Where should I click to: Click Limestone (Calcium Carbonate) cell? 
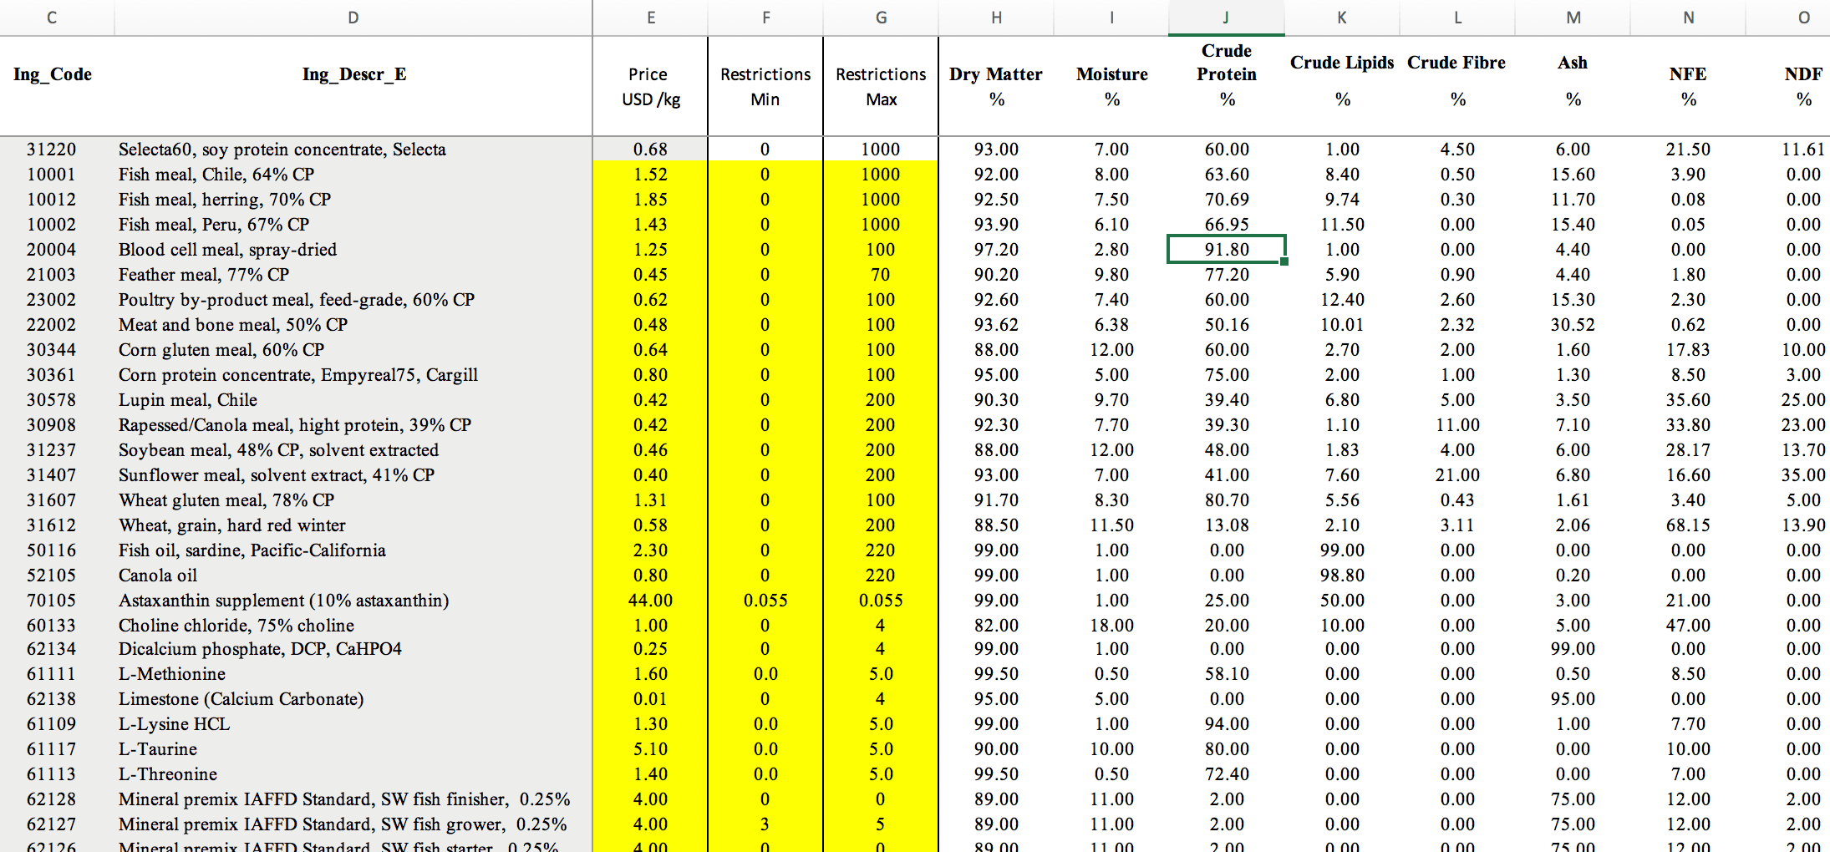(x=241, y=698)
